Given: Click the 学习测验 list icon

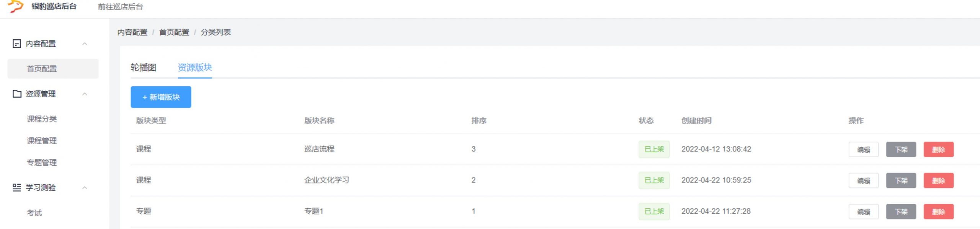Looking at the screenshot, I should click(x=17, y=187).
